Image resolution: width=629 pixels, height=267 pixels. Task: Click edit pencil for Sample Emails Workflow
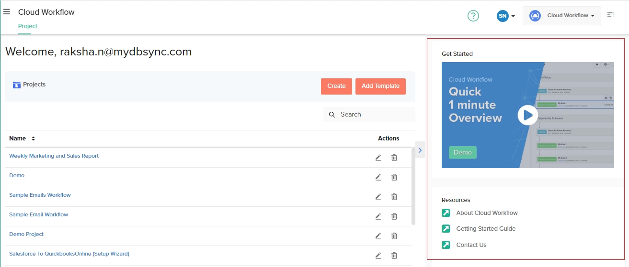click(378, 197)
